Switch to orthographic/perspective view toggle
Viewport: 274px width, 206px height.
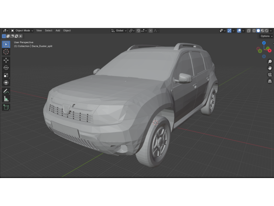pos(270,81)
